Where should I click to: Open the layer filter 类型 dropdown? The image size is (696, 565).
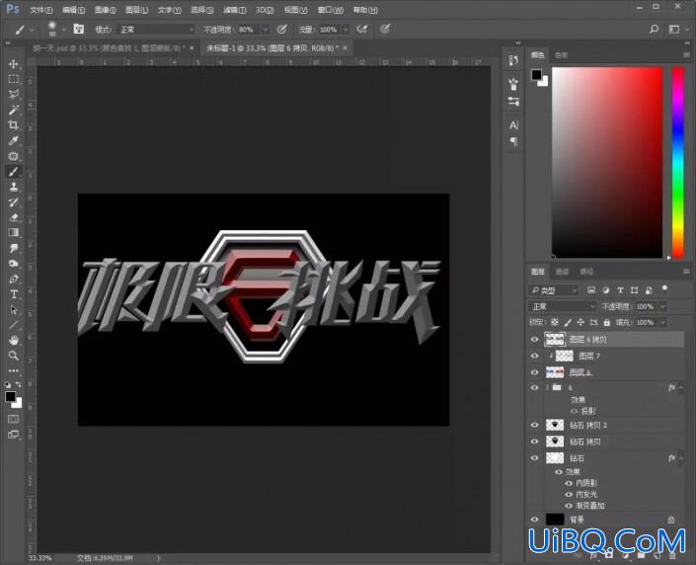coord(554,290)
